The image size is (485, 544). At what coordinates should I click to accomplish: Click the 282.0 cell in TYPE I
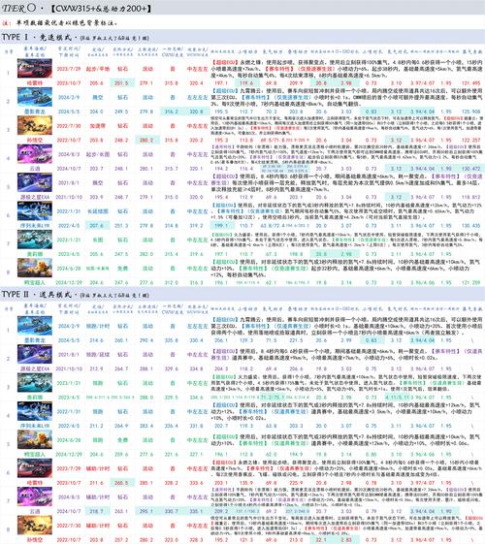[146, 254]
